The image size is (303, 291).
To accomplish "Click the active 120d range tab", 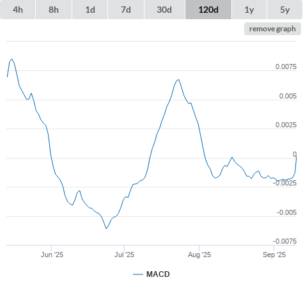I will coord(208,10).
